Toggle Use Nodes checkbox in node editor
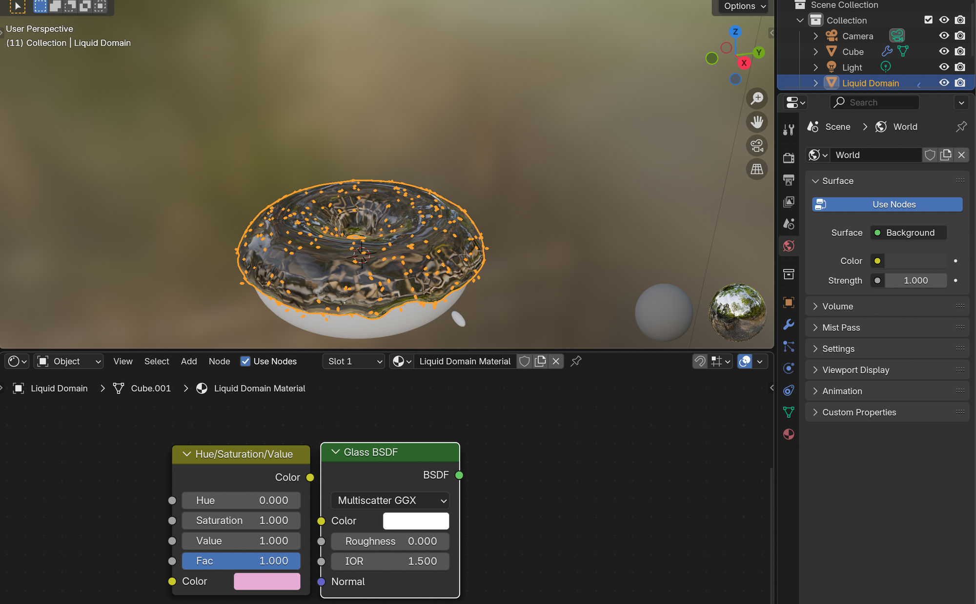 245,361
